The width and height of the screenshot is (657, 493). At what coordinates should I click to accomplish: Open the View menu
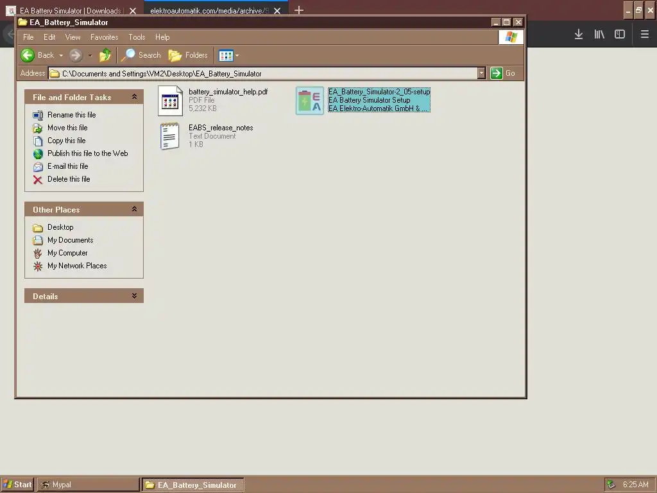73,37
